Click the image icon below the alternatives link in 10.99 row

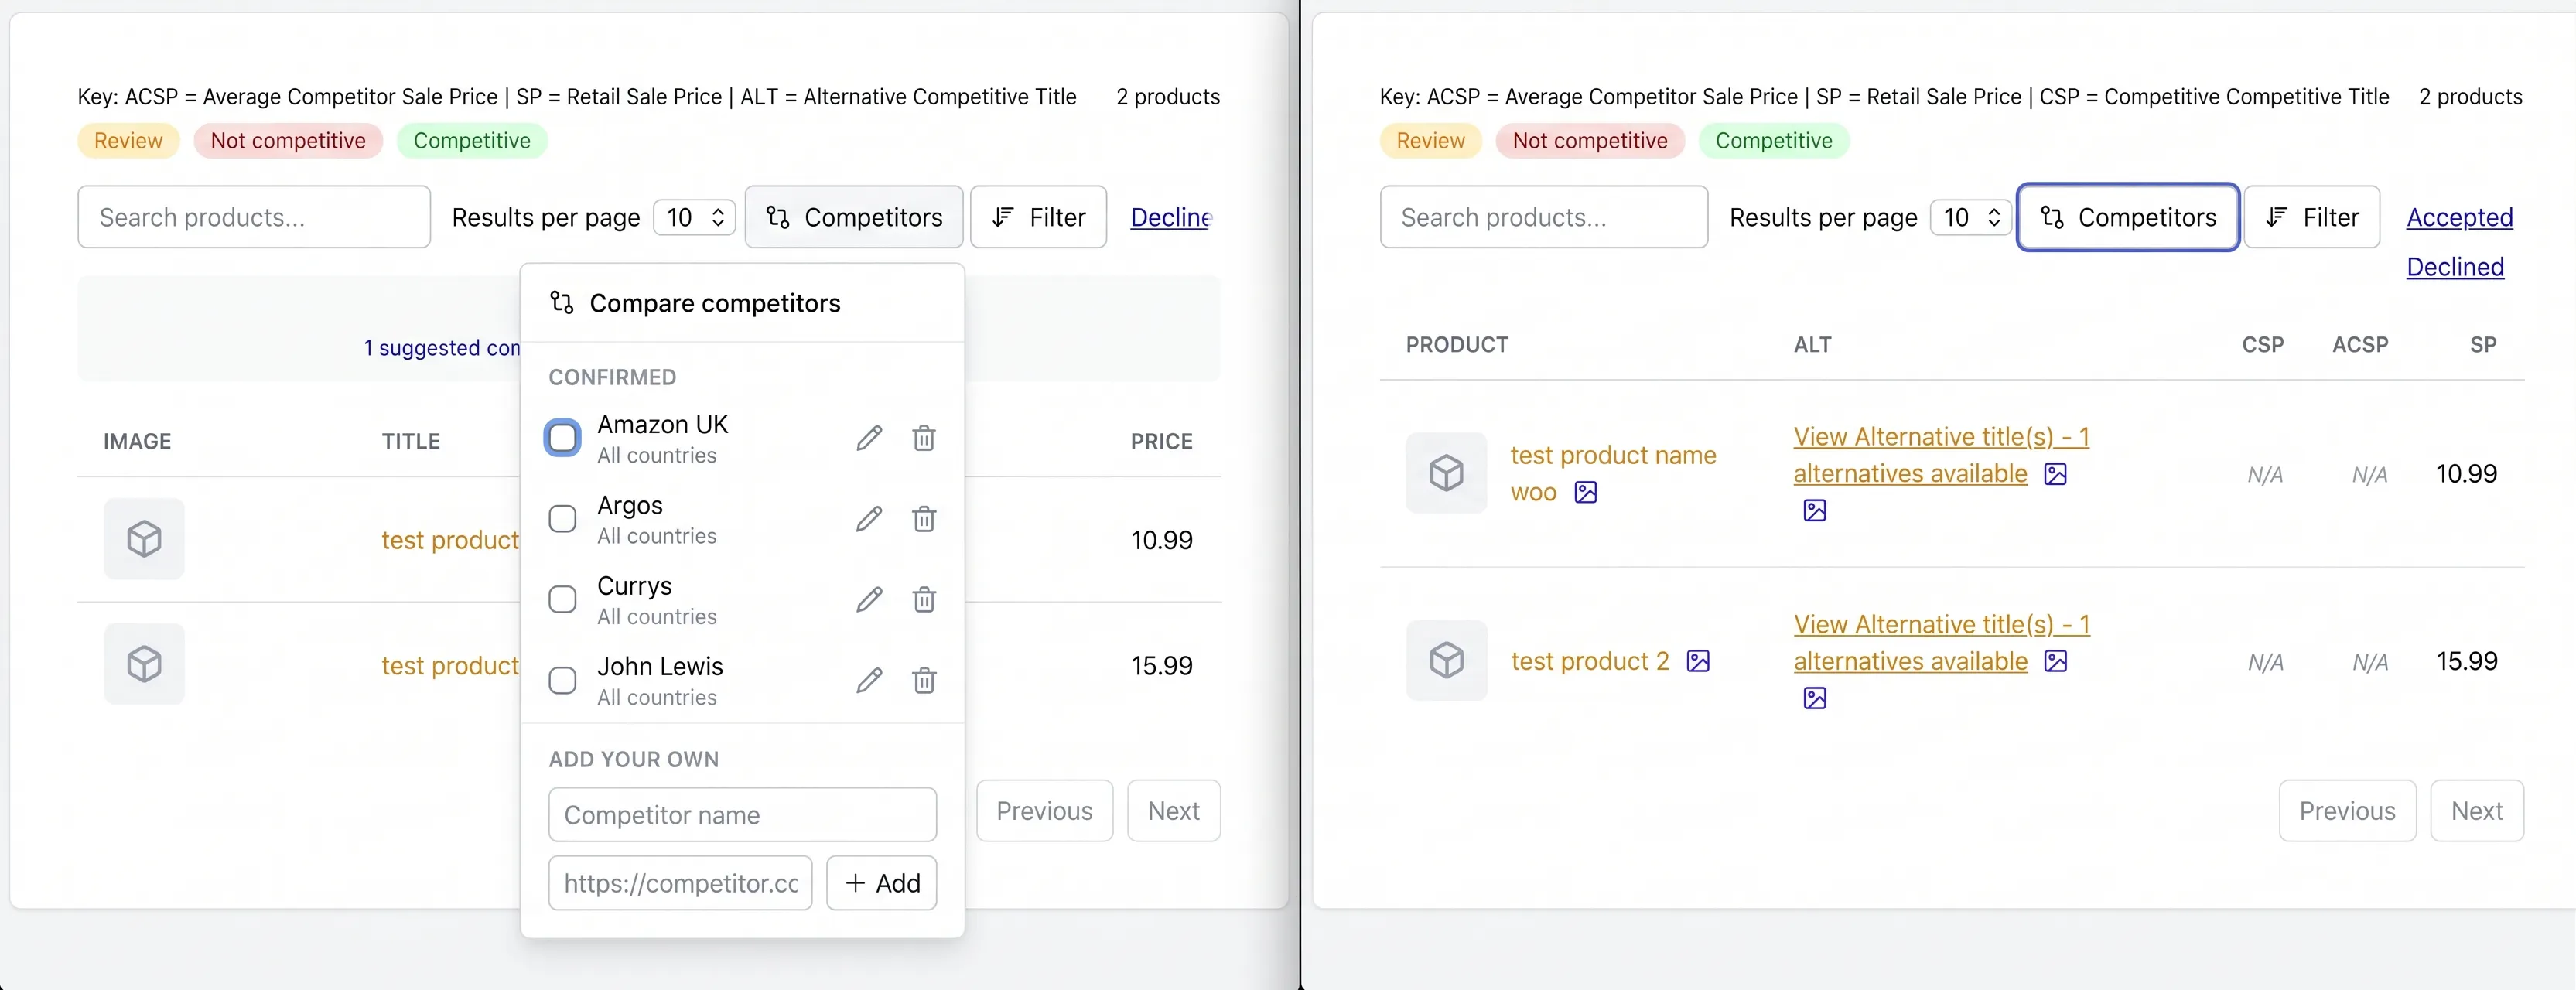[x=1815, y=511]
